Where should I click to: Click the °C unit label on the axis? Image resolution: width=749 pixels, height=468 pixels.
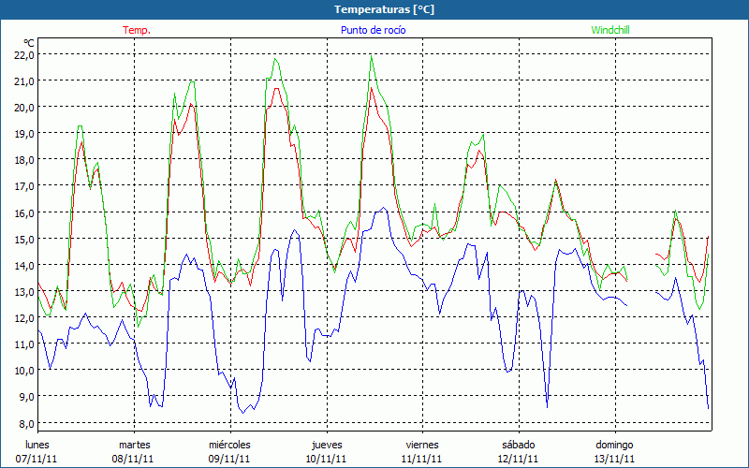coord(28,43)
